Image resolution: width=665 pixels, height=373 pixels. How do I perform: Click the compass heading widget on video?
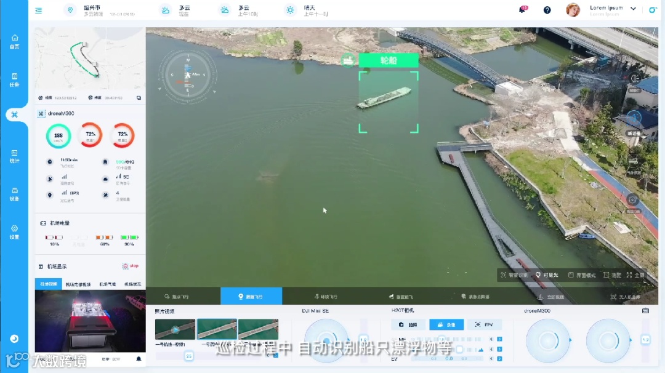coord(188,76)
